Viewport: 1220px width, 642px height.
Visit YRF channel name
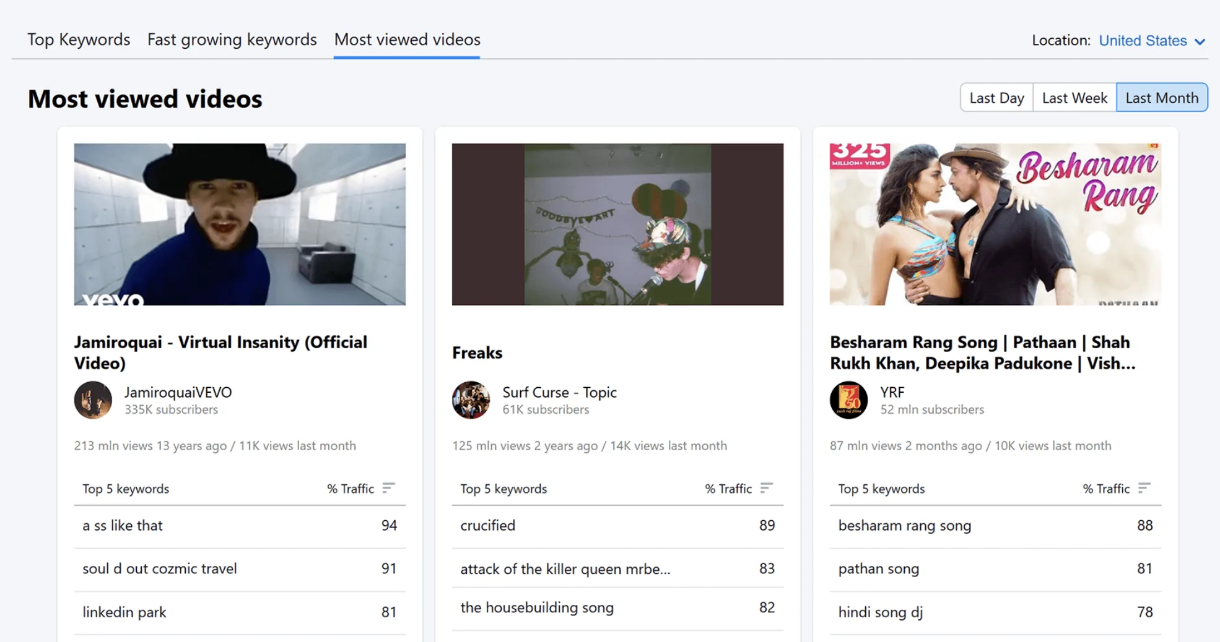(892, 392)
